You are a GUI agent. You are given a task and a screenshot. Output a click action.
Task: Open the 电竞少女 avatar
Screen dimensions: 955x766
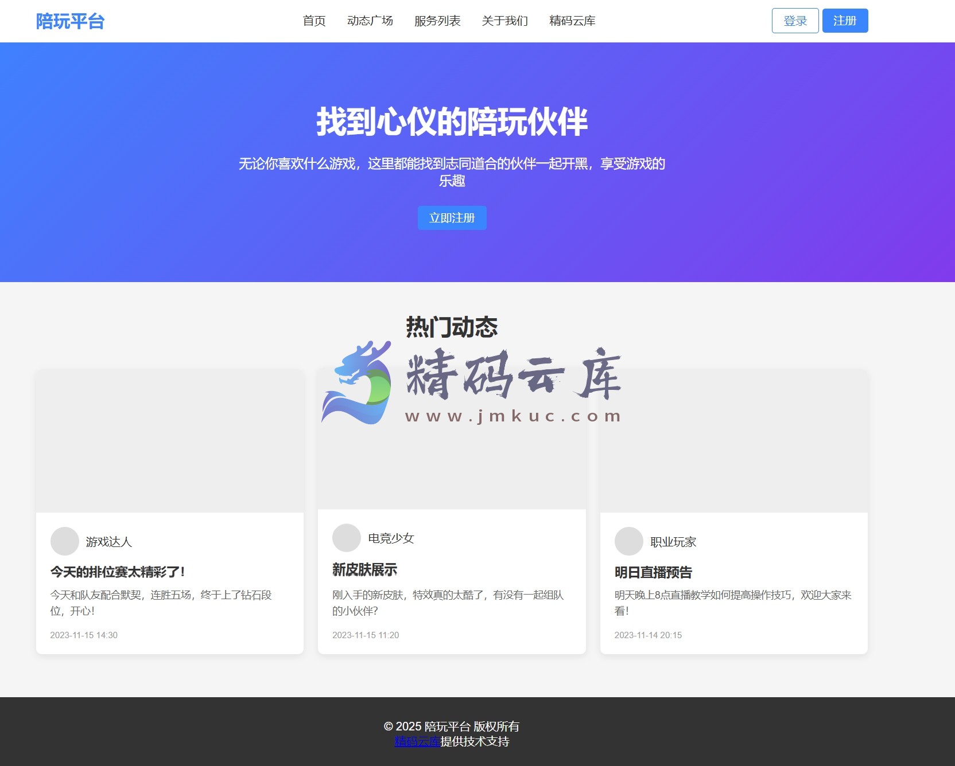(347, 538)
